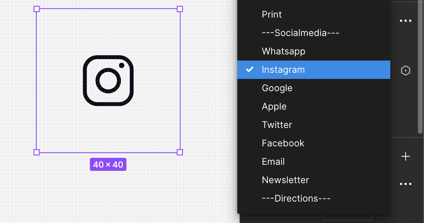424x223 pixels.
Task: Click the top-right selection handle
Action: click(180, 9)
